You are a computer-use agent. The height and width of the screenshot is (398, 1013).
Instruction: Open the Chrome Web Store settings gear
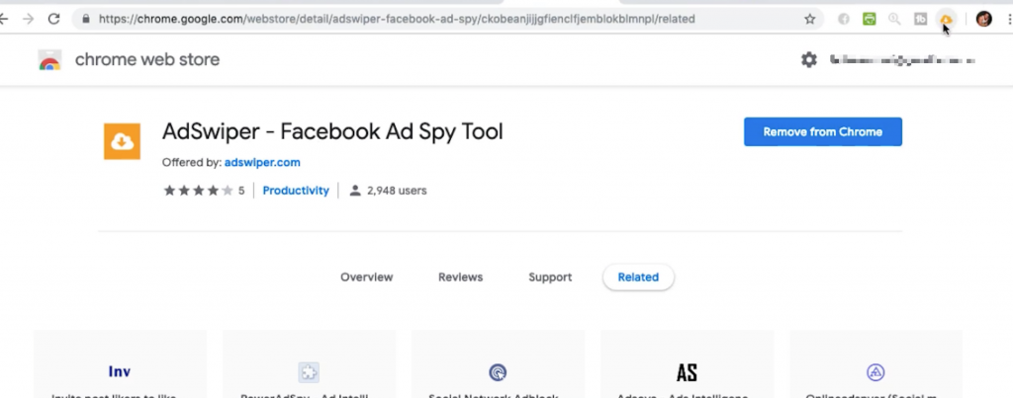[809, 60]
